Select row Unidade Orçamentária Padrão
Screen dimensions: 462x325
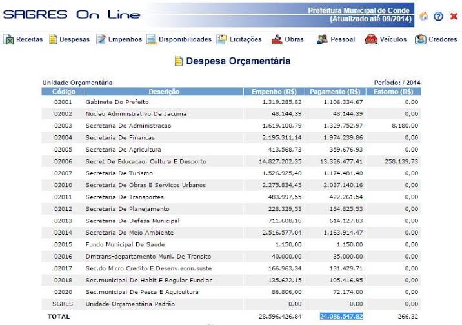(231, 304)
